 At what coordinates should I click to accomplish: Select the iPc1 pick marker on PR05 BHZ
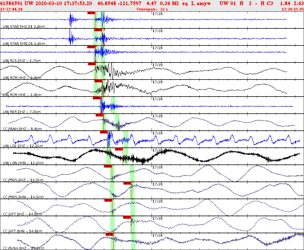[x=108, y=166]
